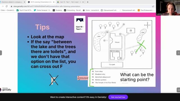180x101 pixels.
Task: Click marker C beside the House
Action: 120,34
